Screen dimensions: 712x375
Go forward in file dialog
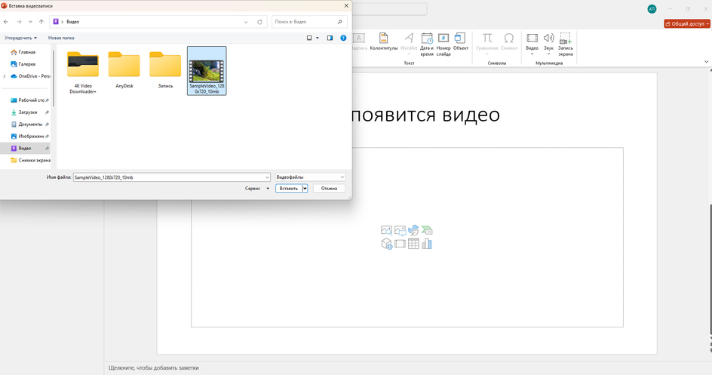19,22
